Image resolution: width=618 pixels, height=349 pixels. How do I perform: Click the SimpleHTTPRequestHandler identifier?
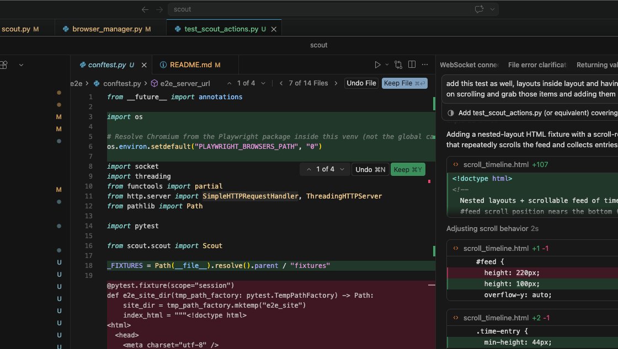tap(251, 196)
